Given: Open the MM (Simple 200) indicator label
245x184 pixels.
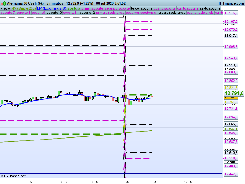Looking at the screenshot, I should (x=21, y=8).
